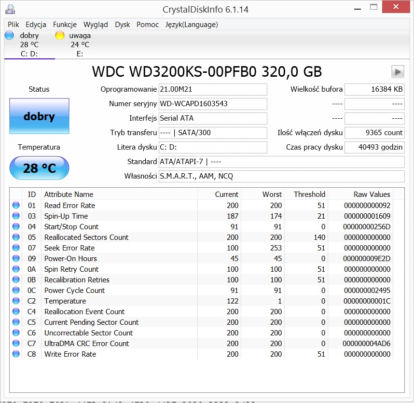Image resolution: width=414 pixels, height=403 pixels.
Task: Click the Własności field S.M.A.R.T., AAM, NCQ
Action: click(281, 176)
